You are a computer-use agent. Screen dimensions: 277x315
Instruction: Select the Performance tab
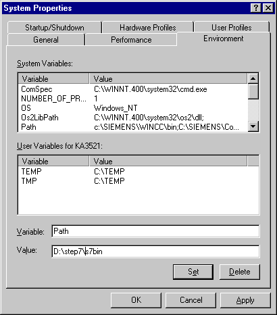(131, 40)
